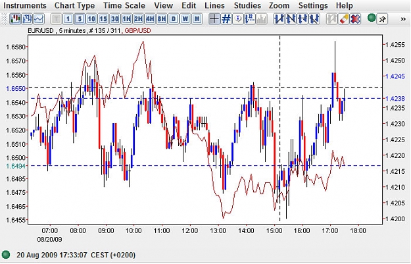411x264 pixels.
Task: Set timescale to 1H
Action: 127,19
